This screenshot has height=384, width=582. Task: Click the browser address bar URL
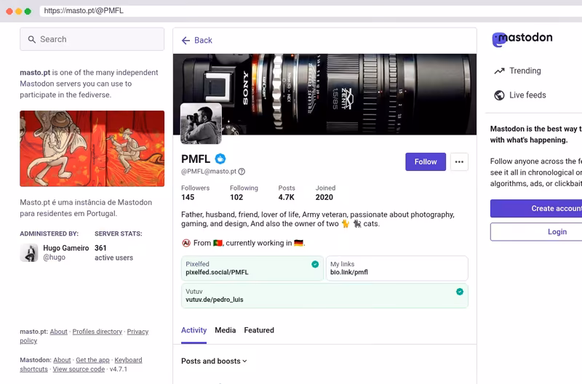84,11
